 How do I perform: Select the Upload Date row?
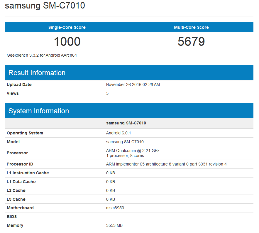[x=19, y=85]
